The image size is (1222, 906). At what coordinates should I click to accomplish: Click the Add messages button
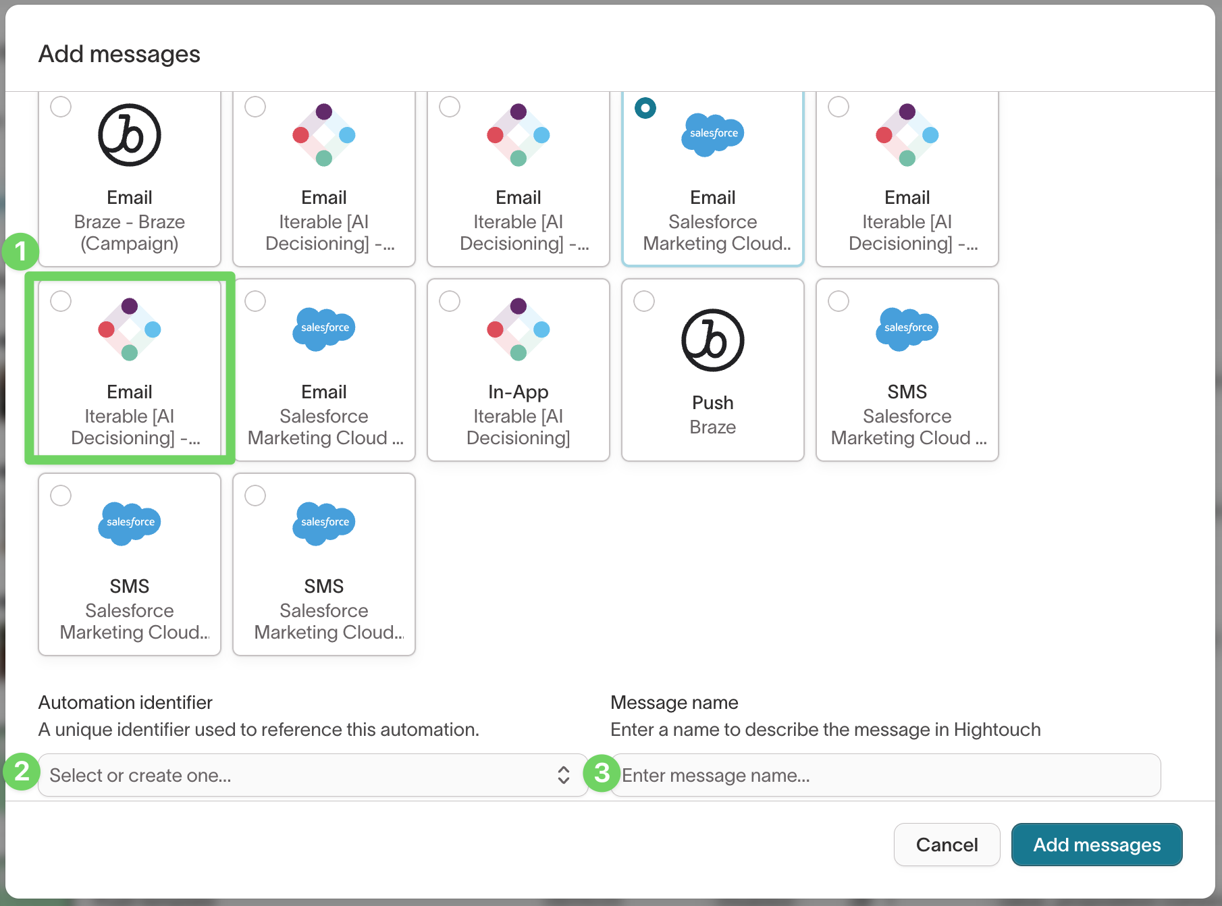click(1096, 845)
